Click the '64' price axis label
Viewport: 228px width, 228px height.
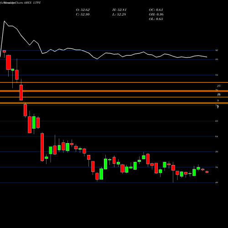217,136
